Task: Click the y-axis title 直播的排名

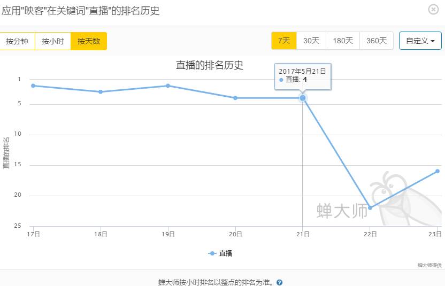Action: click(x=6, y=153)
